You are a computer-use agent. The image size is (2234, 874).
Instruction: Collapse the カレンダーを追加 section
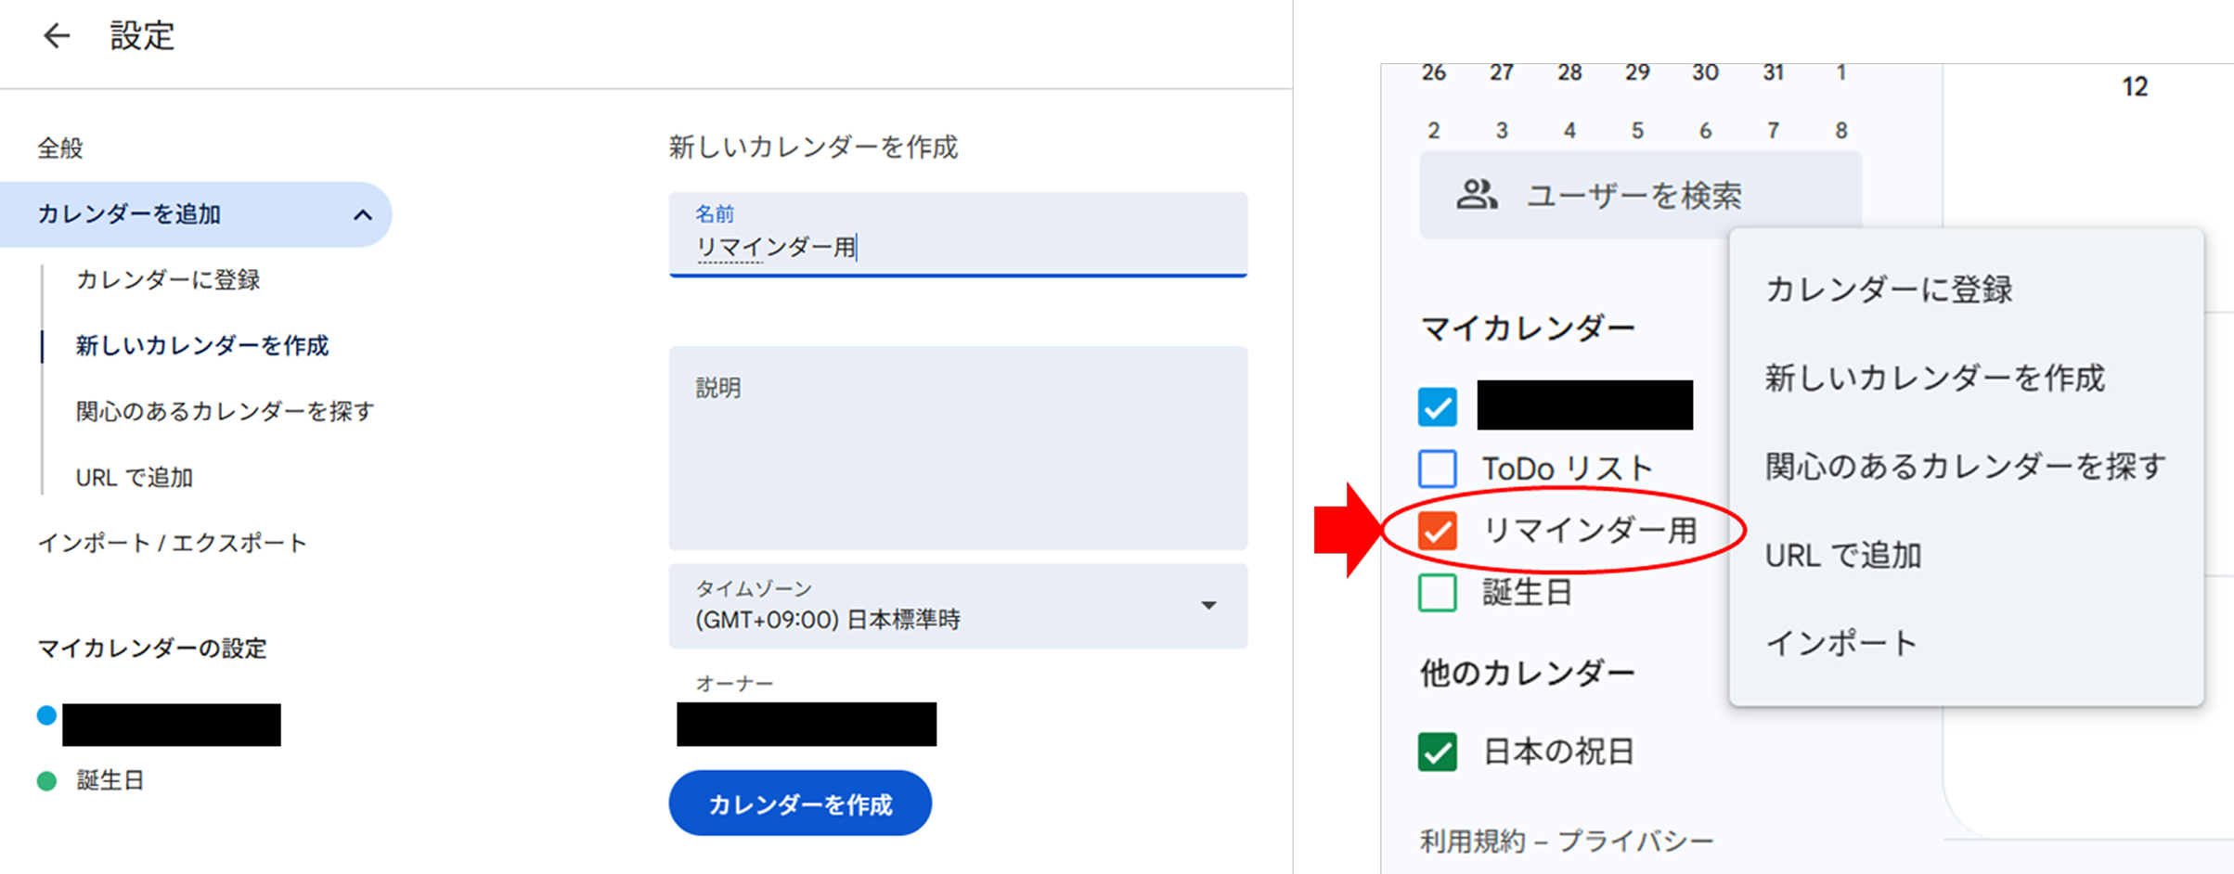pyautogui.click(x=362, y=213)
